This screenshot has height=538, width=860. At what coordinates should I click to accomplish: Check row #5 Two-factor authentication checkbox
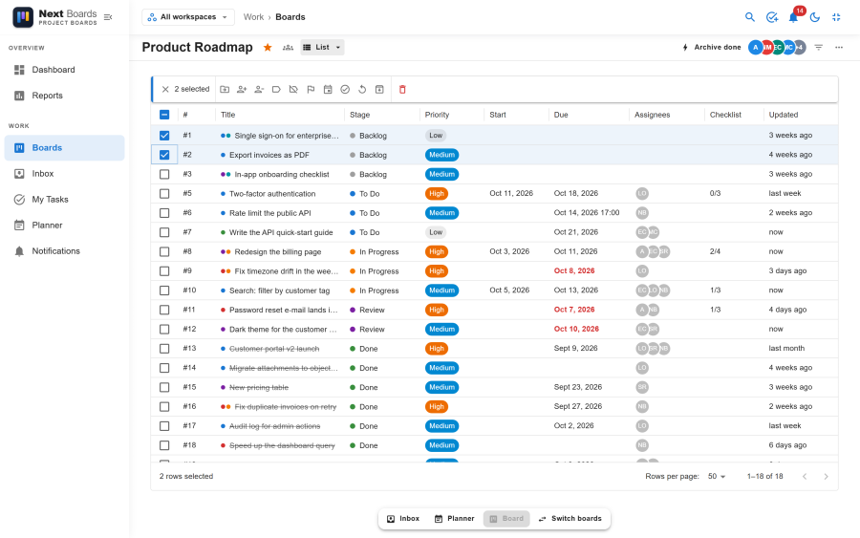tap(164, 194)
